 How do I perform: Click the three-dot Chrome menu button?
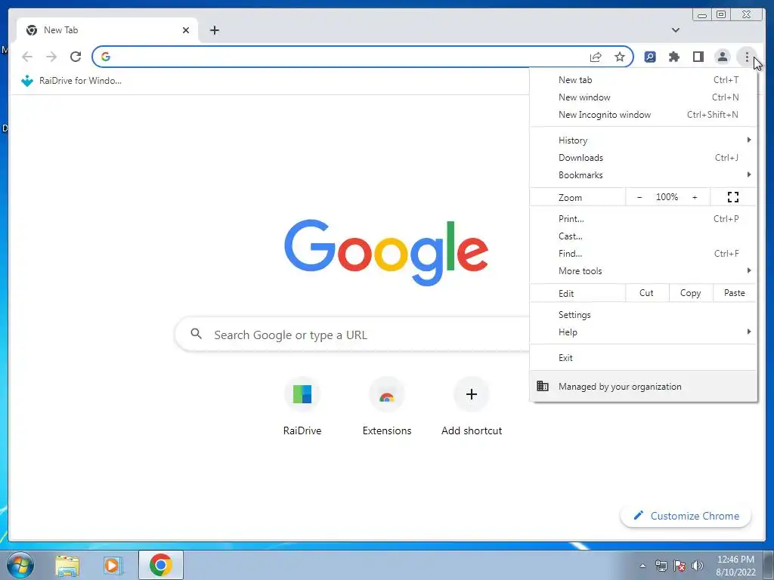click(747, 57)
